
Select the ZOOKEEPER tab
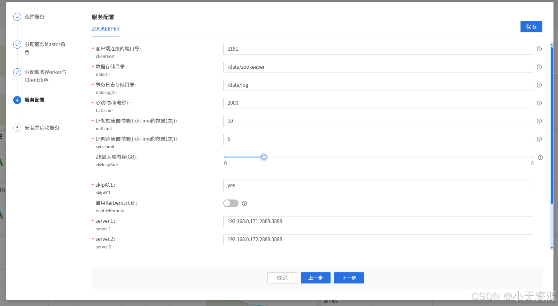tap(106, 29)
